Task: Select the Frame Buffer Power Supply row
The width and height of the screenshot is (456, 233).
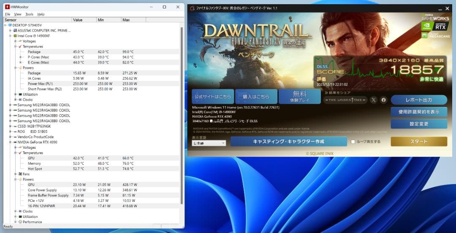Action: [x=92, y=195]
